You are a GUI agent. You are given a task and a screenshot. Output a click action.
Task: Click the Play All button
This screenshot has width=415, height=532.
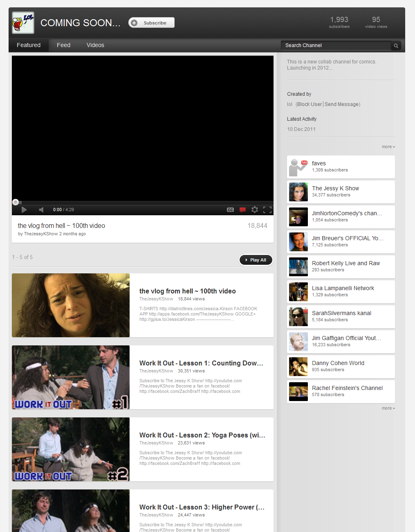256,260
